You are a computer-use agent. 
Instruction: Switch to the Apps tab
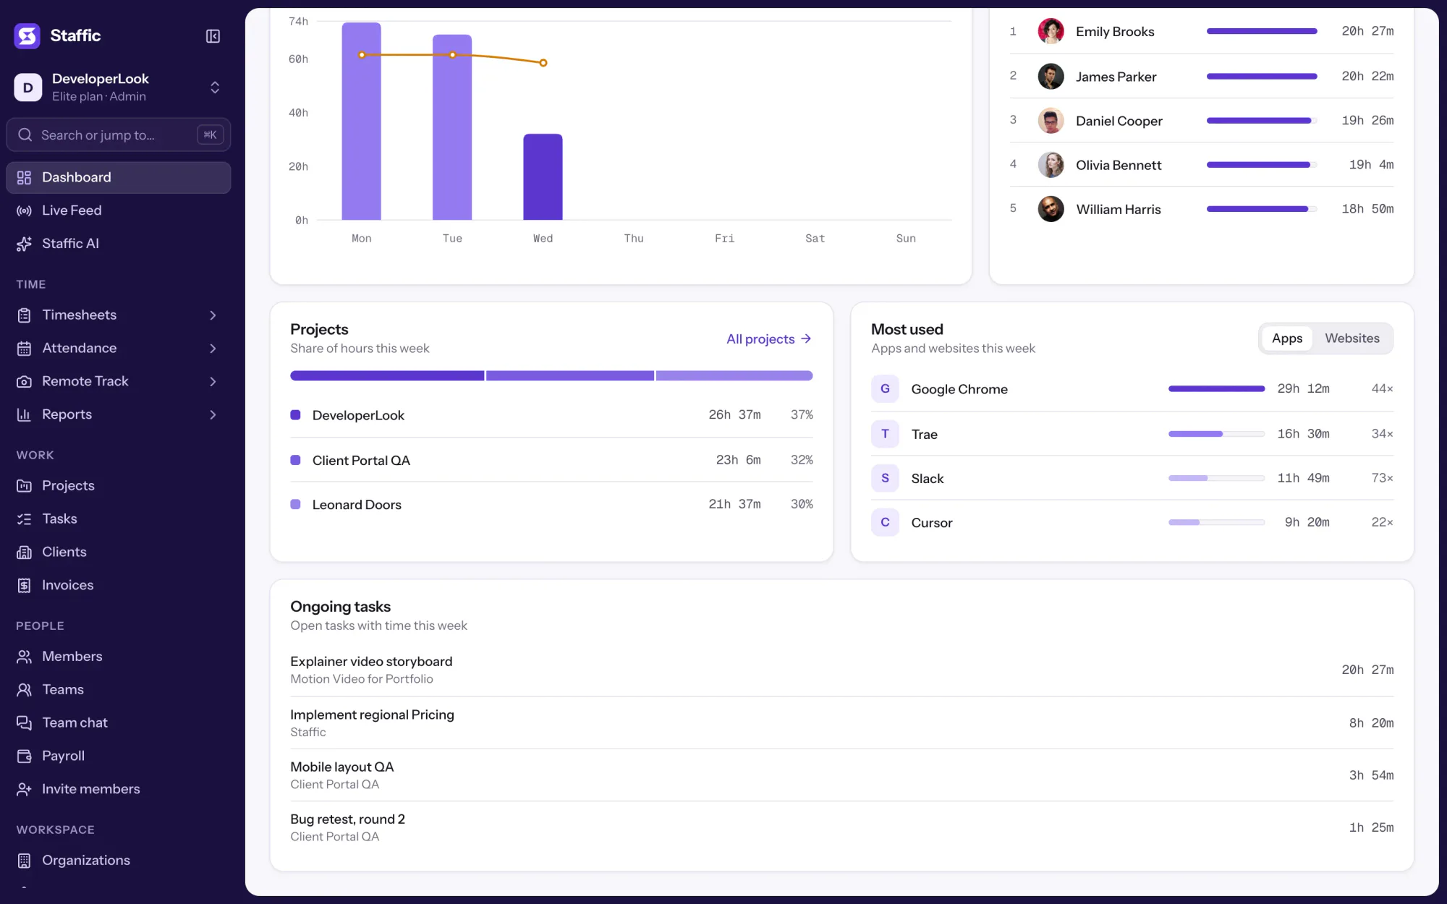(x=1287, y=338)
